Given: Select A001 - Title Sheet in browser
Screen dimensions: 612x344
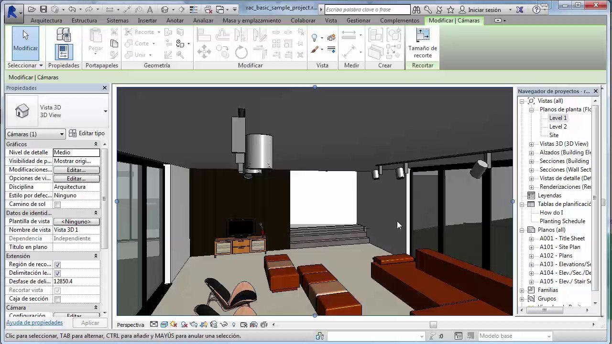Looking at the screenshot, I should [x=562, y=238].
